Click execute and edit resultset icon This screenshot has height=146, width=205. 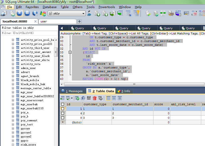tap(35, 13)
